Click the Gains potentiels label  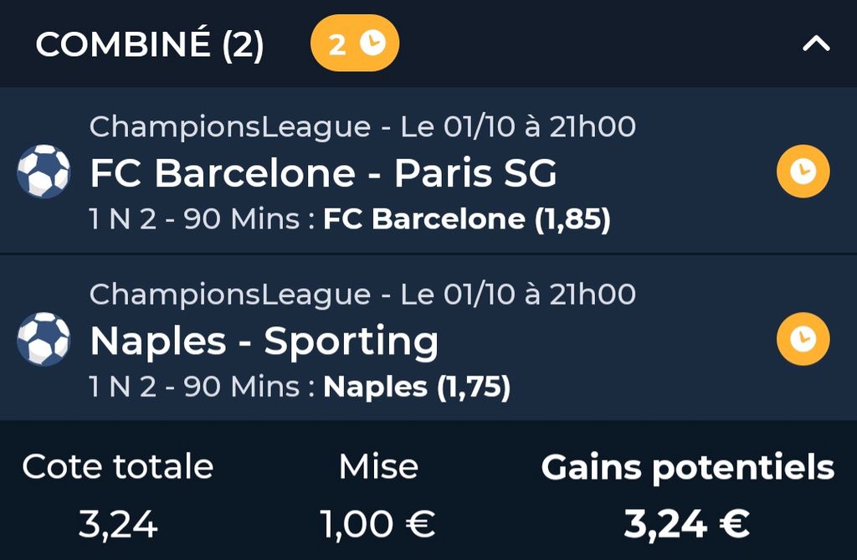click(687, 467)
